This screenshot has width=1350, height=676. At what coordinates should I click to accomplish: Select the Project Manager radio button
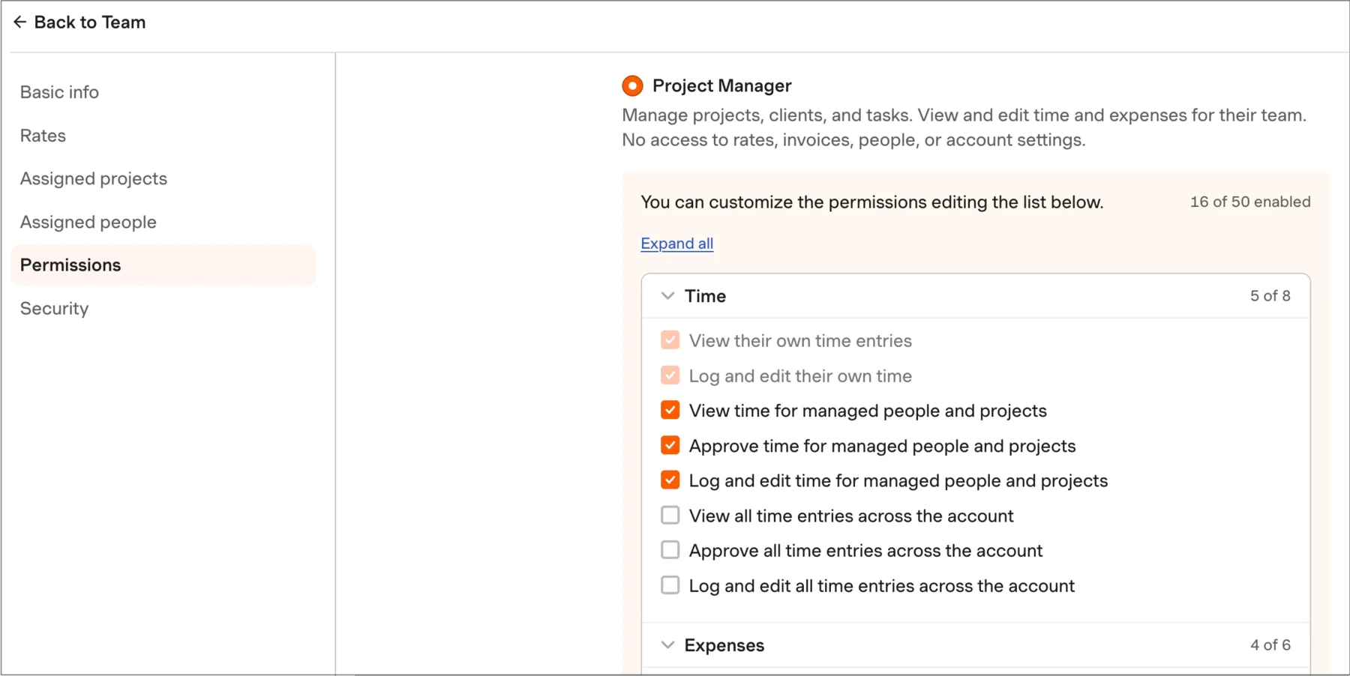click(x=632, y=86)
